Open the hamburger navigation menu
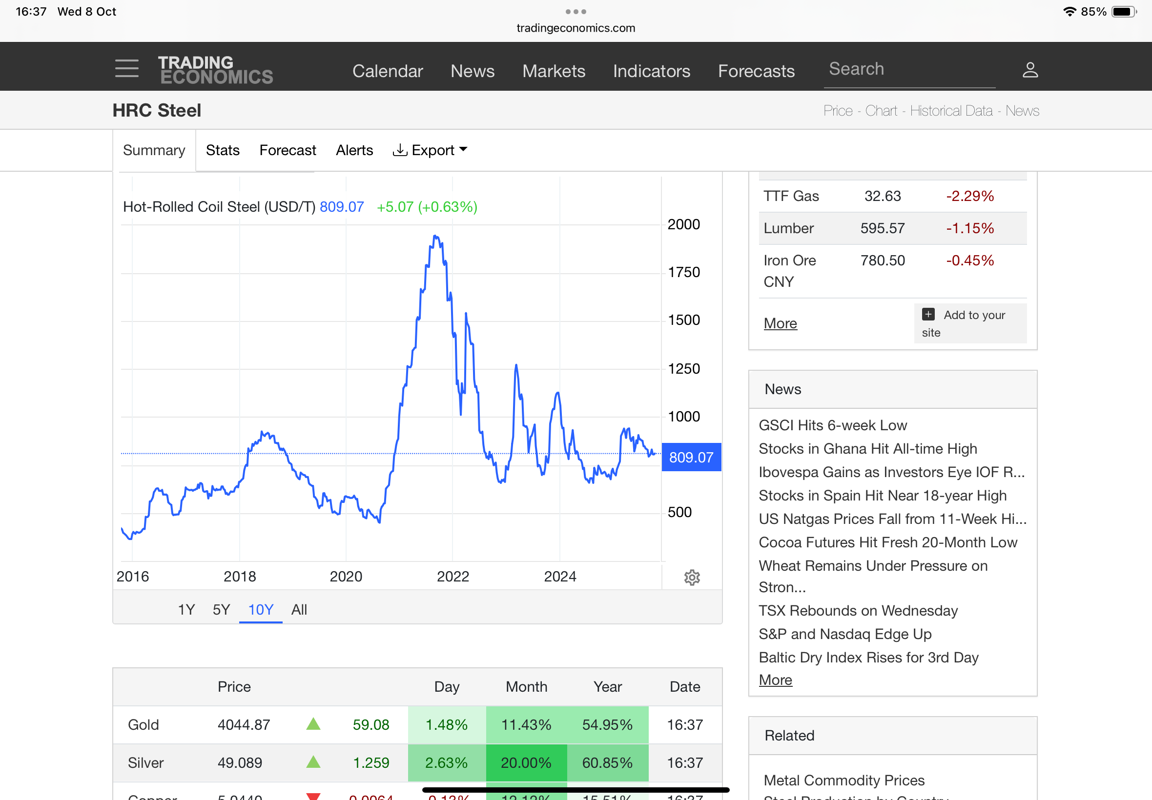Viewport: 1152px width, 800px height. coord(126,69)
